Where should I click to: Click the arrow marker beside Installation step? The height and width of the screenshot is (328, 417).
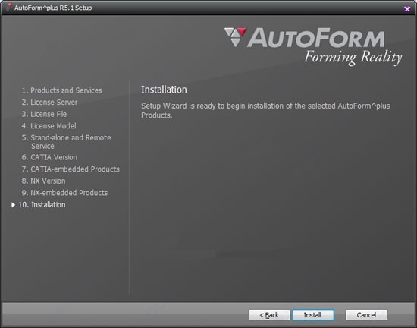[13, 205]
